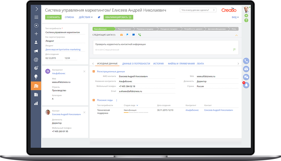Select the Распределение stage
Screen dimensions: 281x161
click(x=124, y=29)
